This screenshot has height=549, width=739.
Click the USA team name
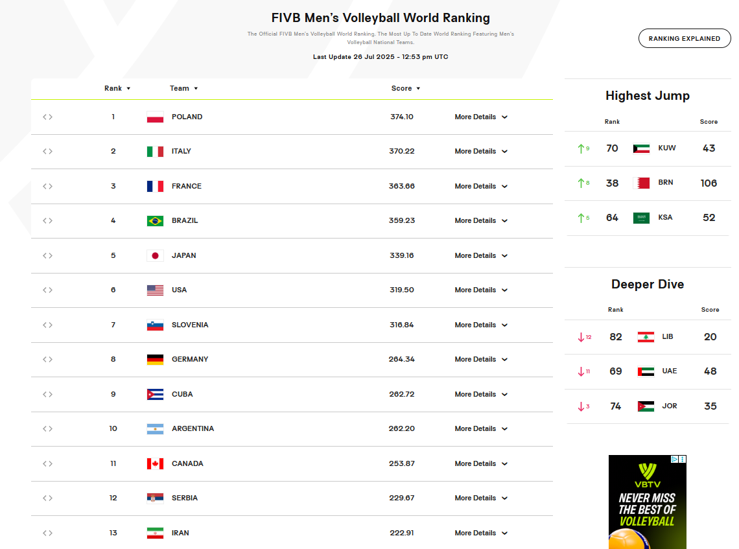coord(179,290)
